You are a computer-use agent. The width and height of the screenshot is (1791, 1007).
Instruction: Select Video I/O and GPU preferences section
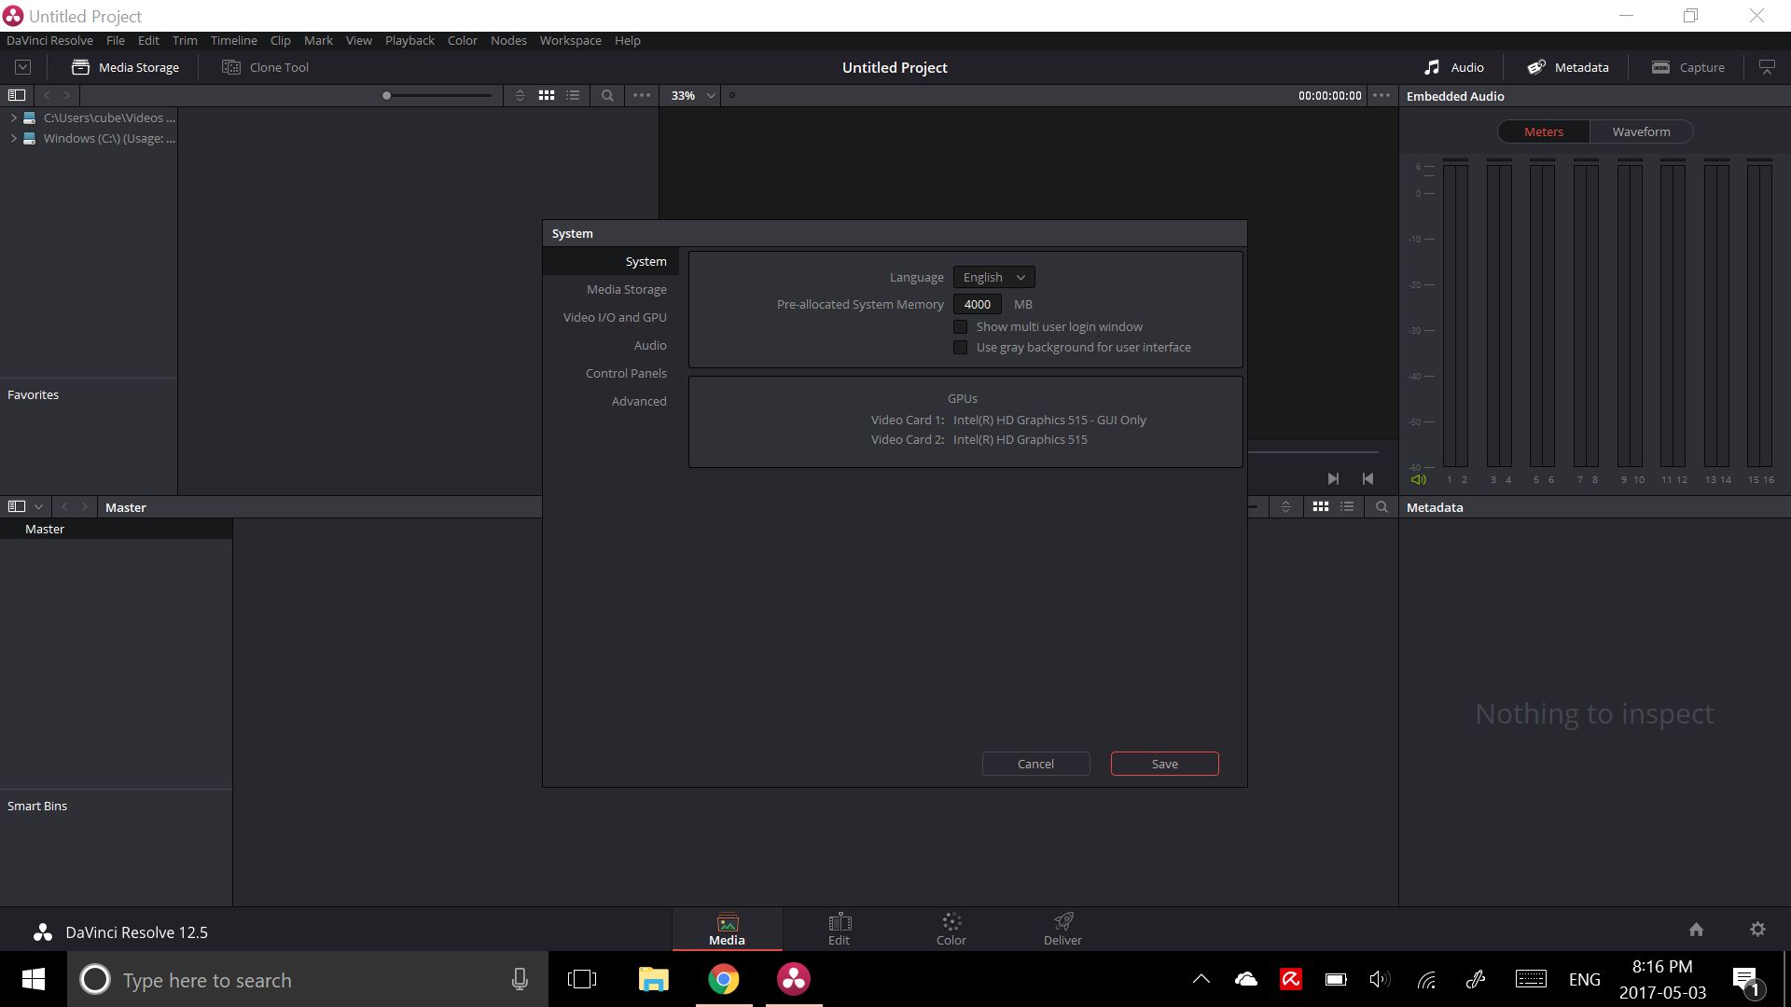(x=614, y=317)
